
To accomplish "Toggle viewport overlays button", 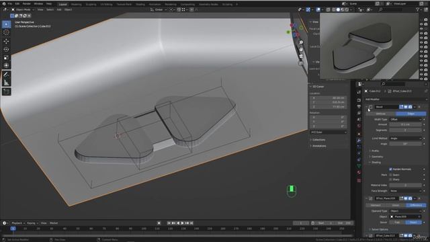I will 318,9.
